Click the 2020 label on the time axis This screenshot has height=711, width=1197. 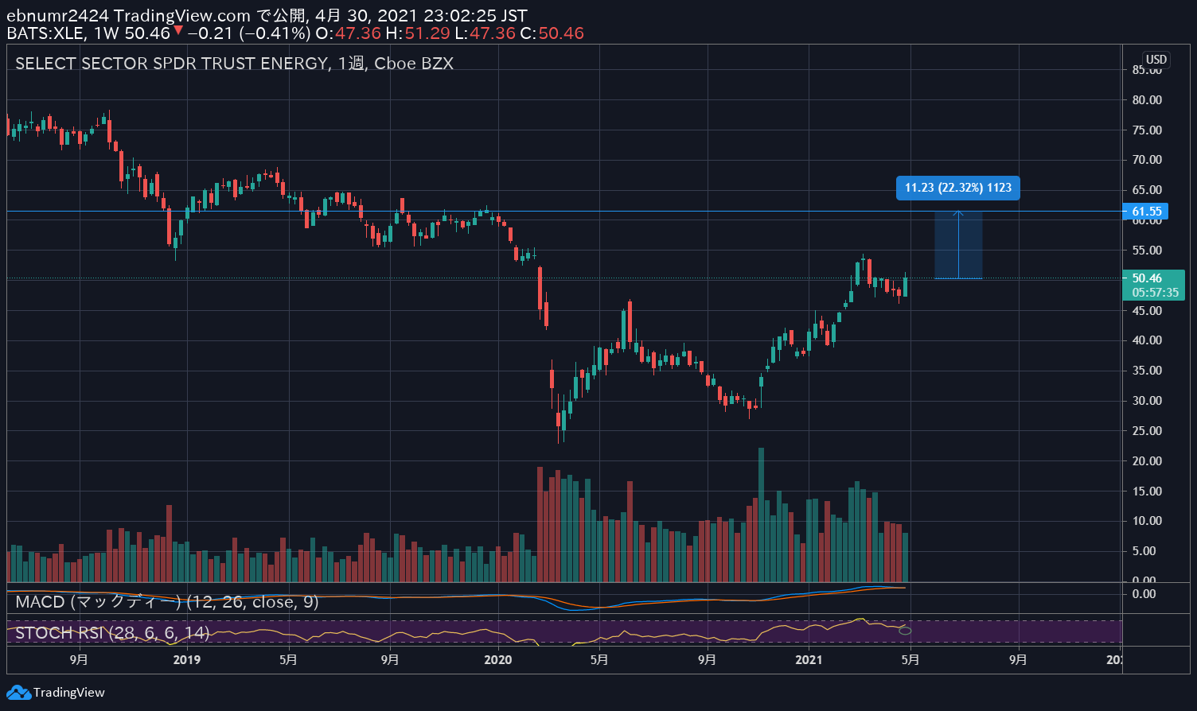point(498,660)
